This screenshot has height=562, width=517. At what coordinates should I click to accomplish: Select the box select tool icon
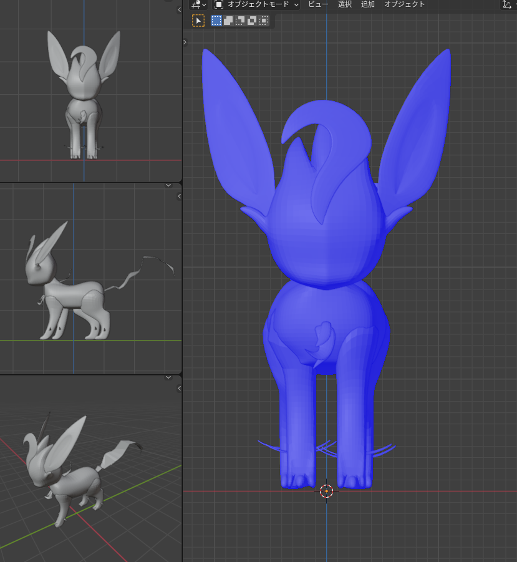(x=198, y=21)
